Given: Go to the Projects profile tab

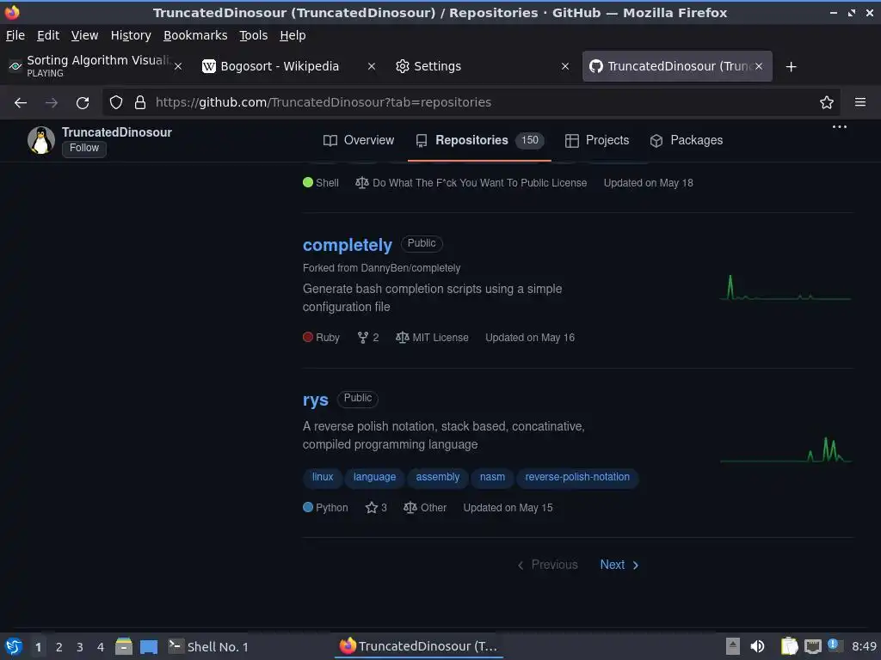Looking at the screenshot, I should tap(597, 140).
